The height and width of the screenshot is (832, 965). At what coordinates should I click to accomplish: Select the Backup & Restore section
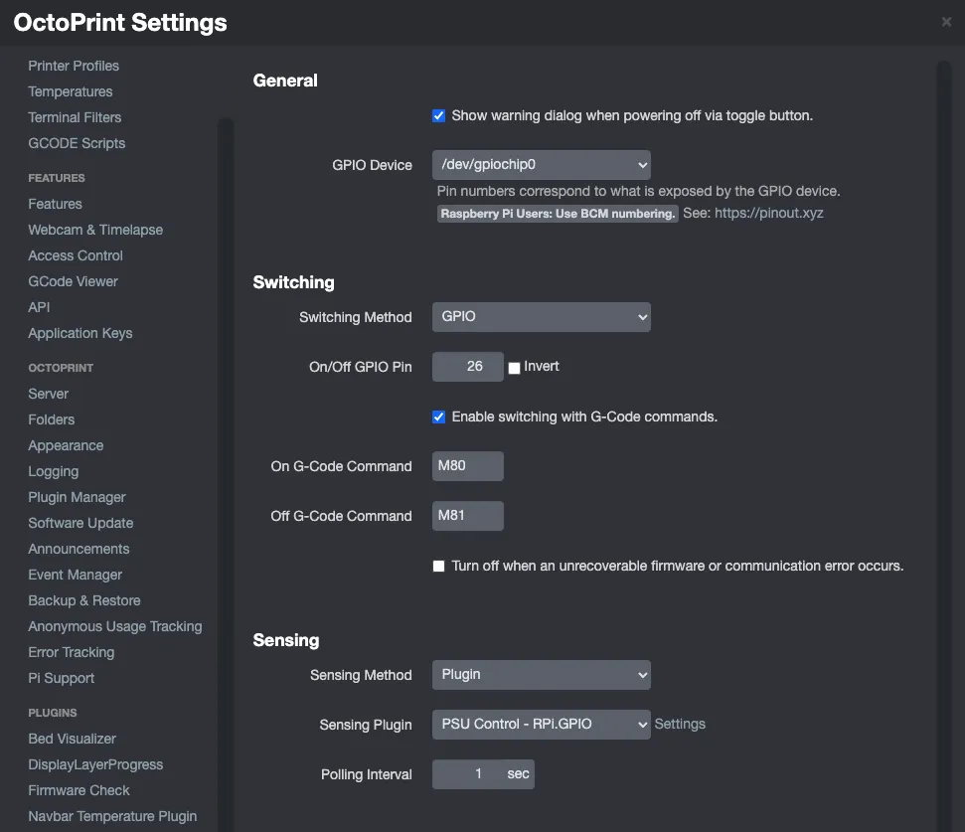pyautogui.click(x=84, y=599)
